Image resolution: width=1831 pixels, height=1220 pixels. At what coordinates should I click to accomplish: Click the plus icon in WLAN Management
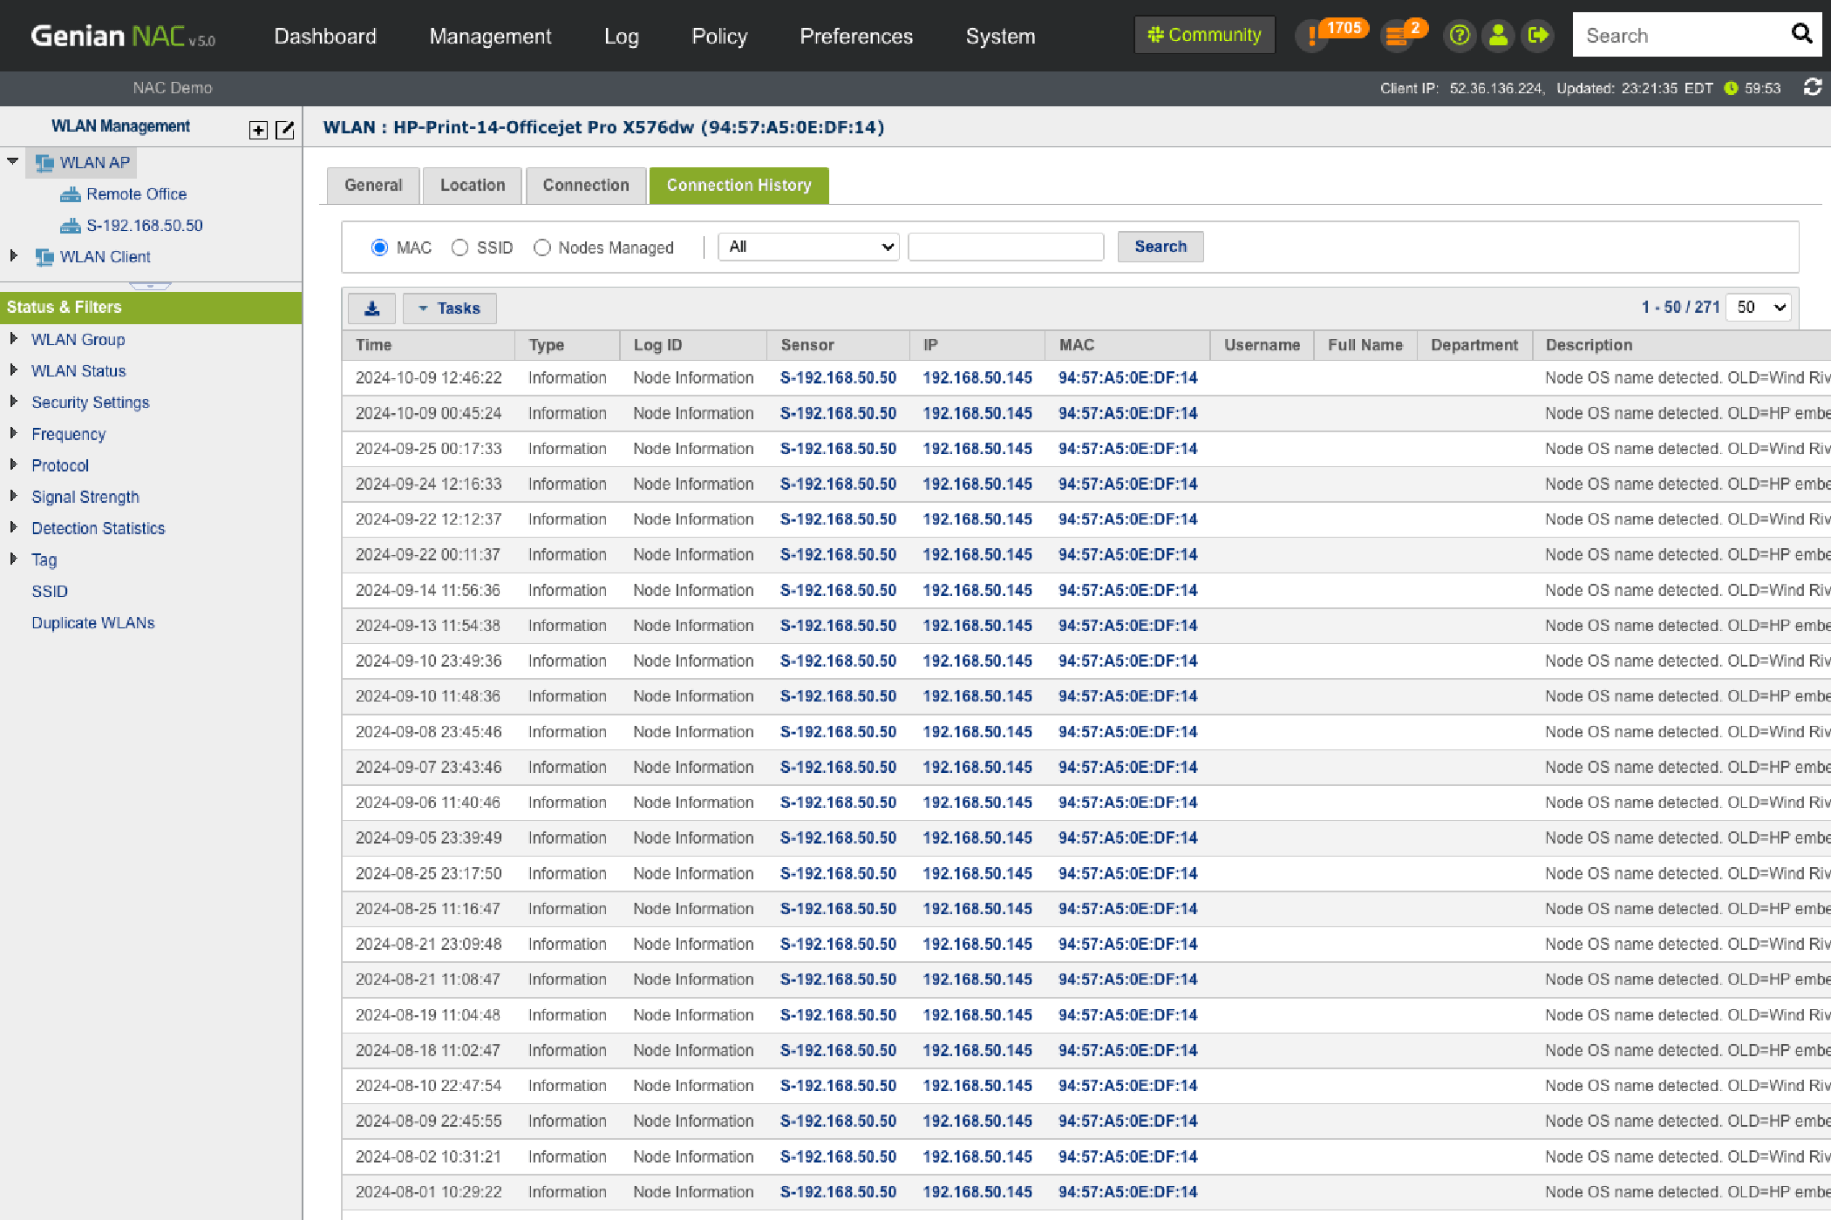[x=258, y=130]
